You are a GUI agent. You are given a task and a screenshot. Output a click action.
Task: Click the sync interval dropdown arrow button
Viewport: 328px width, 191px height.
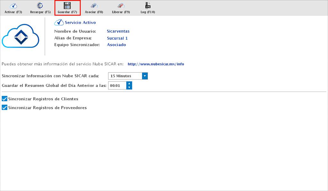coord(145,76)
